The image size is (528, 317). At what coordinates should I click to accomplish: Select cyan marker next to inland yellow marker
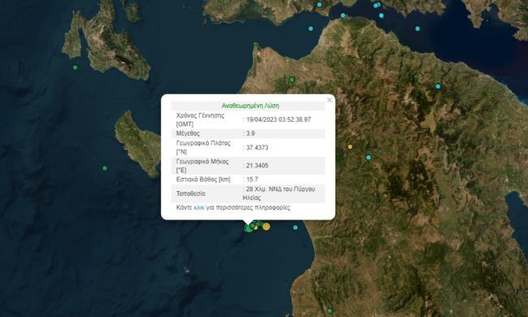[x=369, y=158]
